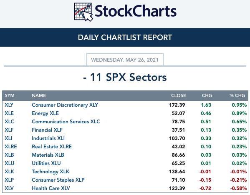
Task: Select the XLE symbol link
Action: pyautogui.click(x=9, y=113)
